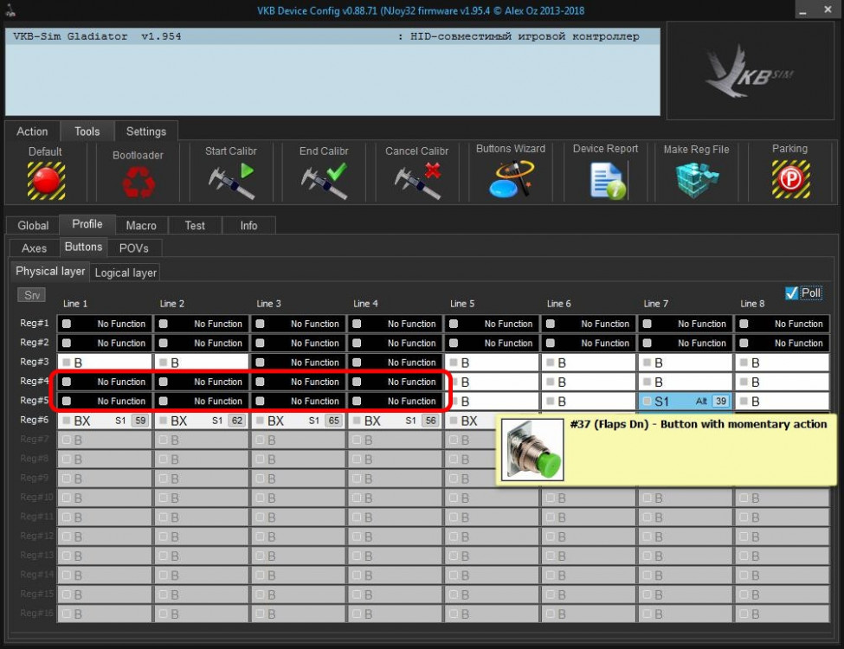Select the Reg#2 Line 7 No Function cell
Viewport: 844px width, 649px height.
686,344
